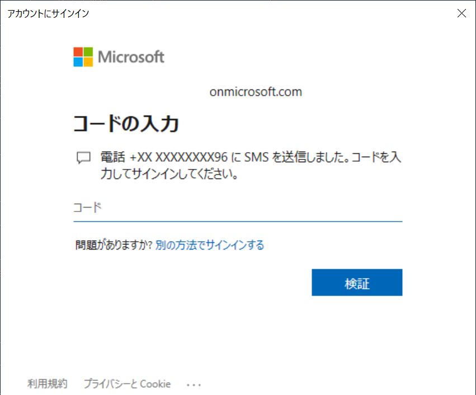The width and height of the screenshot is (476, 395).
Task: Open 別の方法でサインインする link
Action: [210, 245]
